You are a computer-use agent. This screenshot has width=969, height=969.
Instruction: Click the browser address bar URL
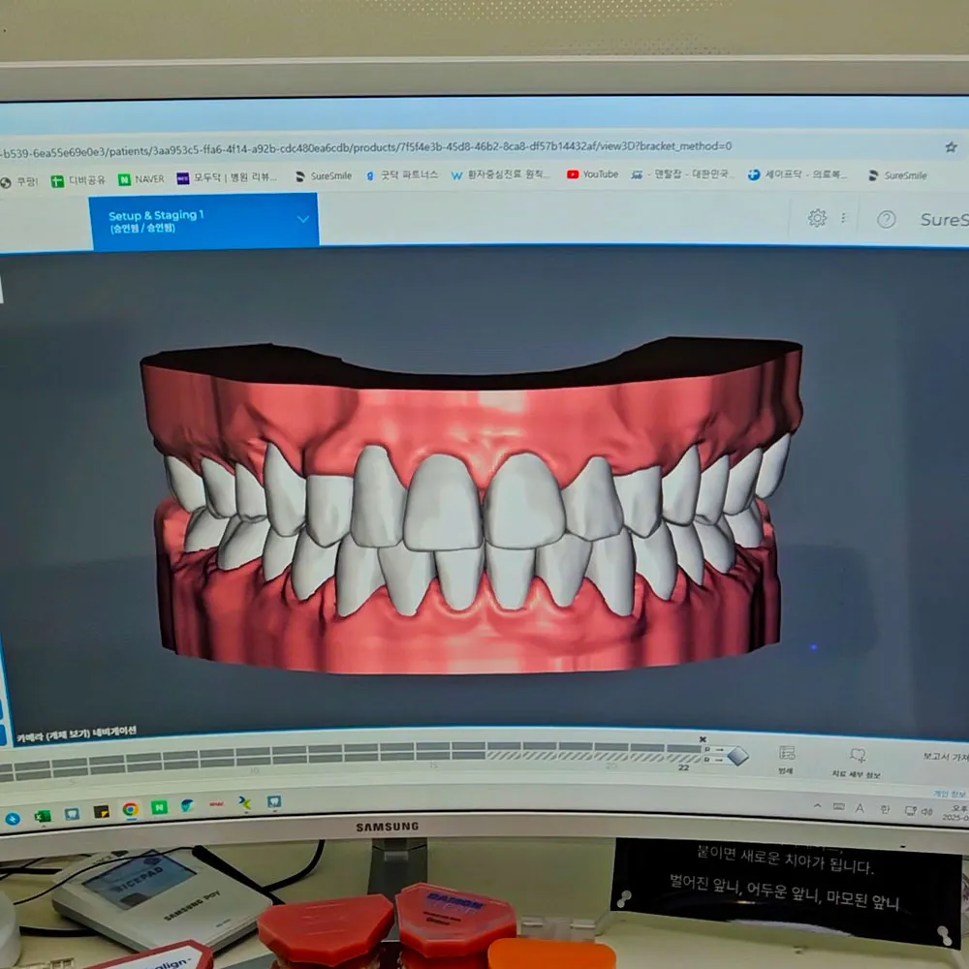pos(364,148)
